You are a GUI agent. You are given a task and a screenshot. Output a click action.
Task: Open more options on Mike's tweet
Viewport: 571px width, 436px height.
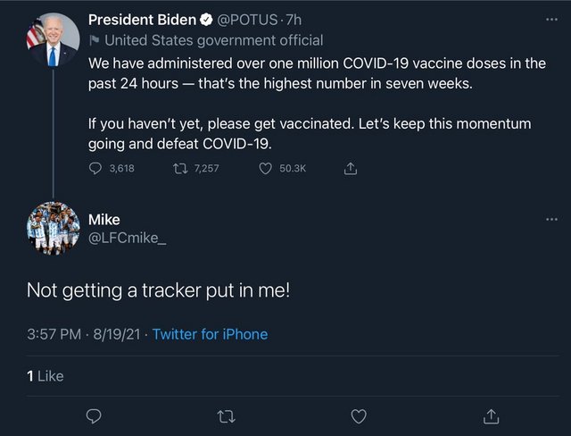tap(550, 220)
